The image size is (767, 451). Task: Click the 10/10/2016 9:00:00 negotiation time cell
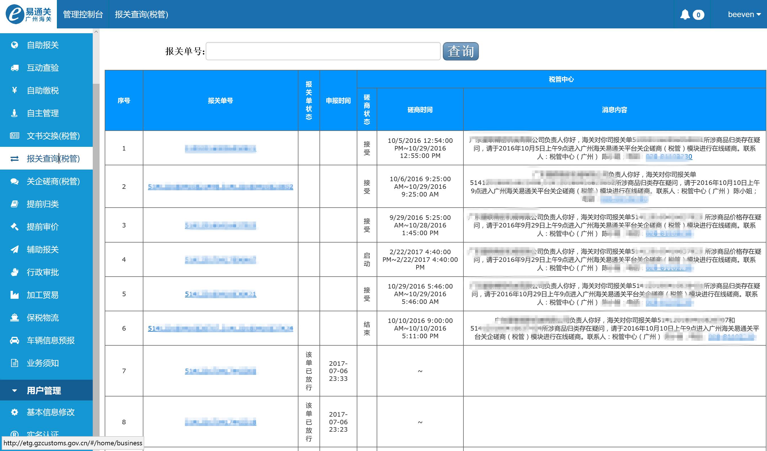420,328
